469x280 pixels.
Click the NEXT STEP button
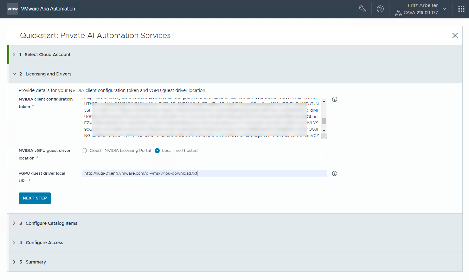pyautogui.click(x=35, y=198)
